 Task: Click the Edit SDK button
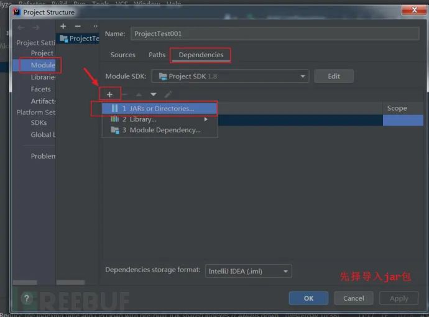pos(334,76)
